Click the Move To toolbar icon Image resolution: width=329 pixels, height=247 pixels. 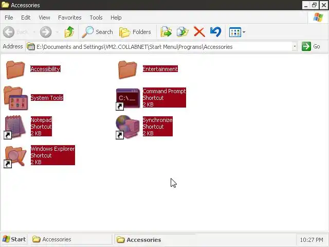pos(166,32)
